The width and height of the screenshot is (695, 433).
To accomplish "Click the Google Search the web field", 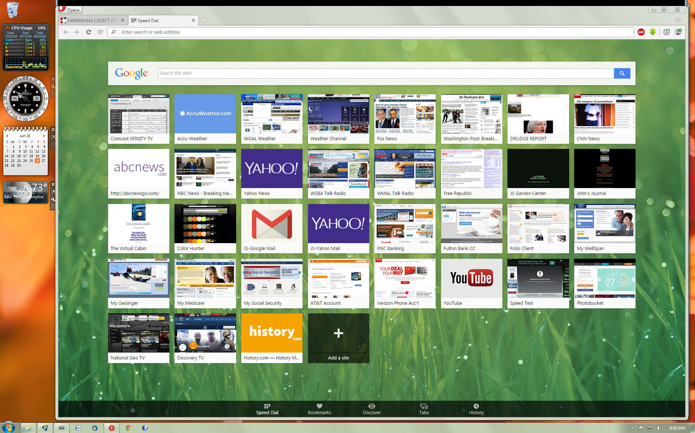I will [x=385, y=73].
